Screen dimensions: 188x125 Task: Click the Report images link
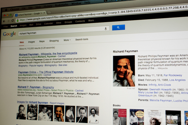(x=57, y=103)
